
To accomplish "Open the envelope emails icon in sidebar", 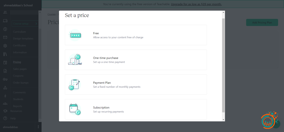I will tap(5, 37).
